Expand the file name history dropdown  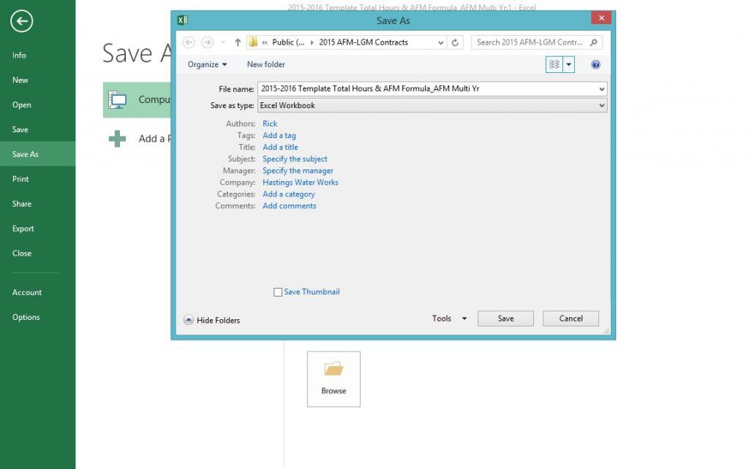coord(601,88)
